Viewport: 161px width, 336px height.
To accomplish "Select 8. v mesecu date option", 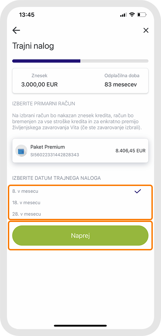I will pyautogui.click(x=80, y=191).
